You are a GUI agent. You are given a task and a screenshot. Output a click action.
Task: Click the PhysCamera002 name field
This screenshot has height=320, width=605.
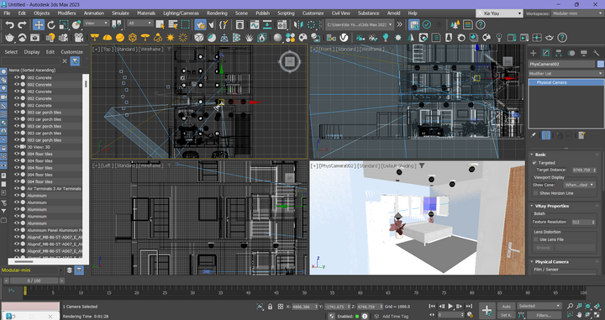pyautogui.click(x=562, y=64)
